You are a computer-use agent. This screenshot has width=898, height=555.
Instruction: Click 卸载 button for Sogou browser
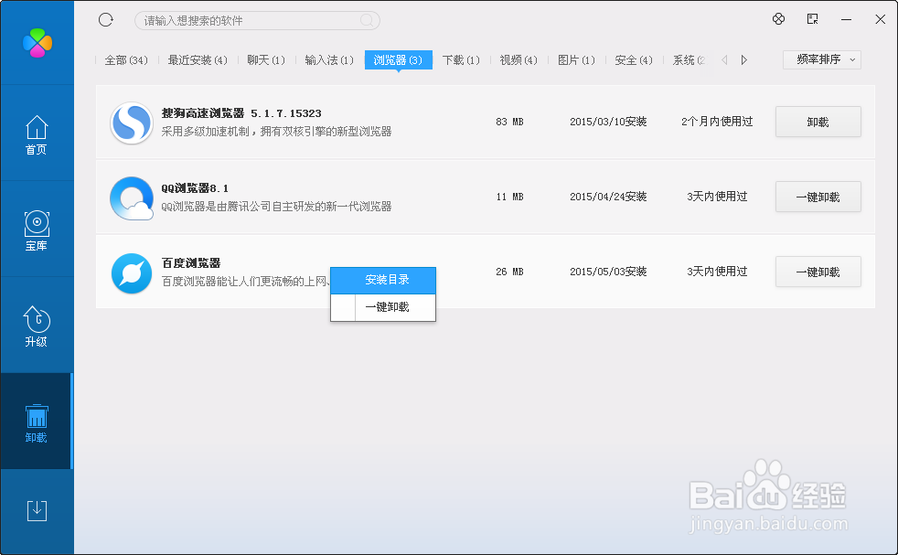coord(818,122)
